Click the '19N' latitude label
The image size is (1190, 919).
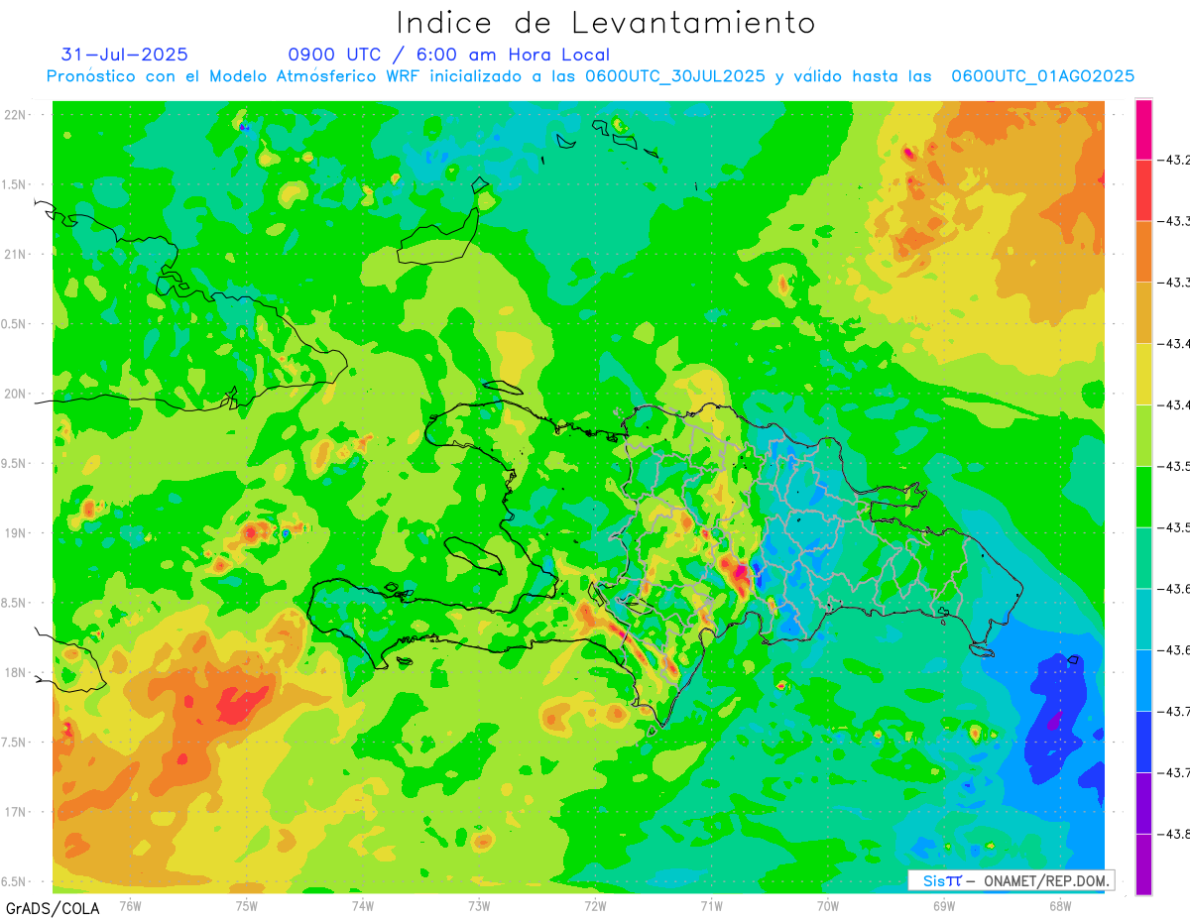point(16,532)
